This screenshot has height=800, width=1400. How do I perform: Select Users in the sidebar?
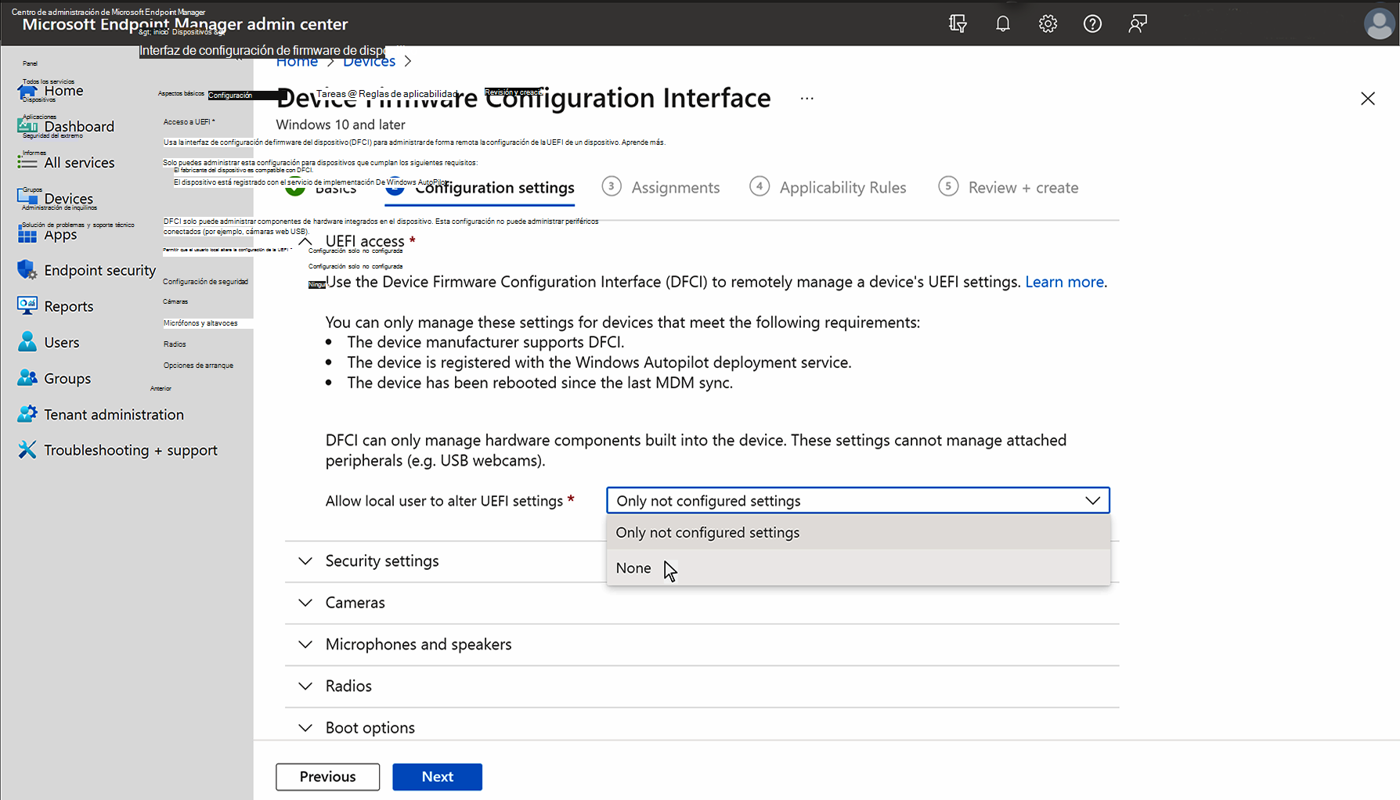pyautogui.click(x=62, y=342)
